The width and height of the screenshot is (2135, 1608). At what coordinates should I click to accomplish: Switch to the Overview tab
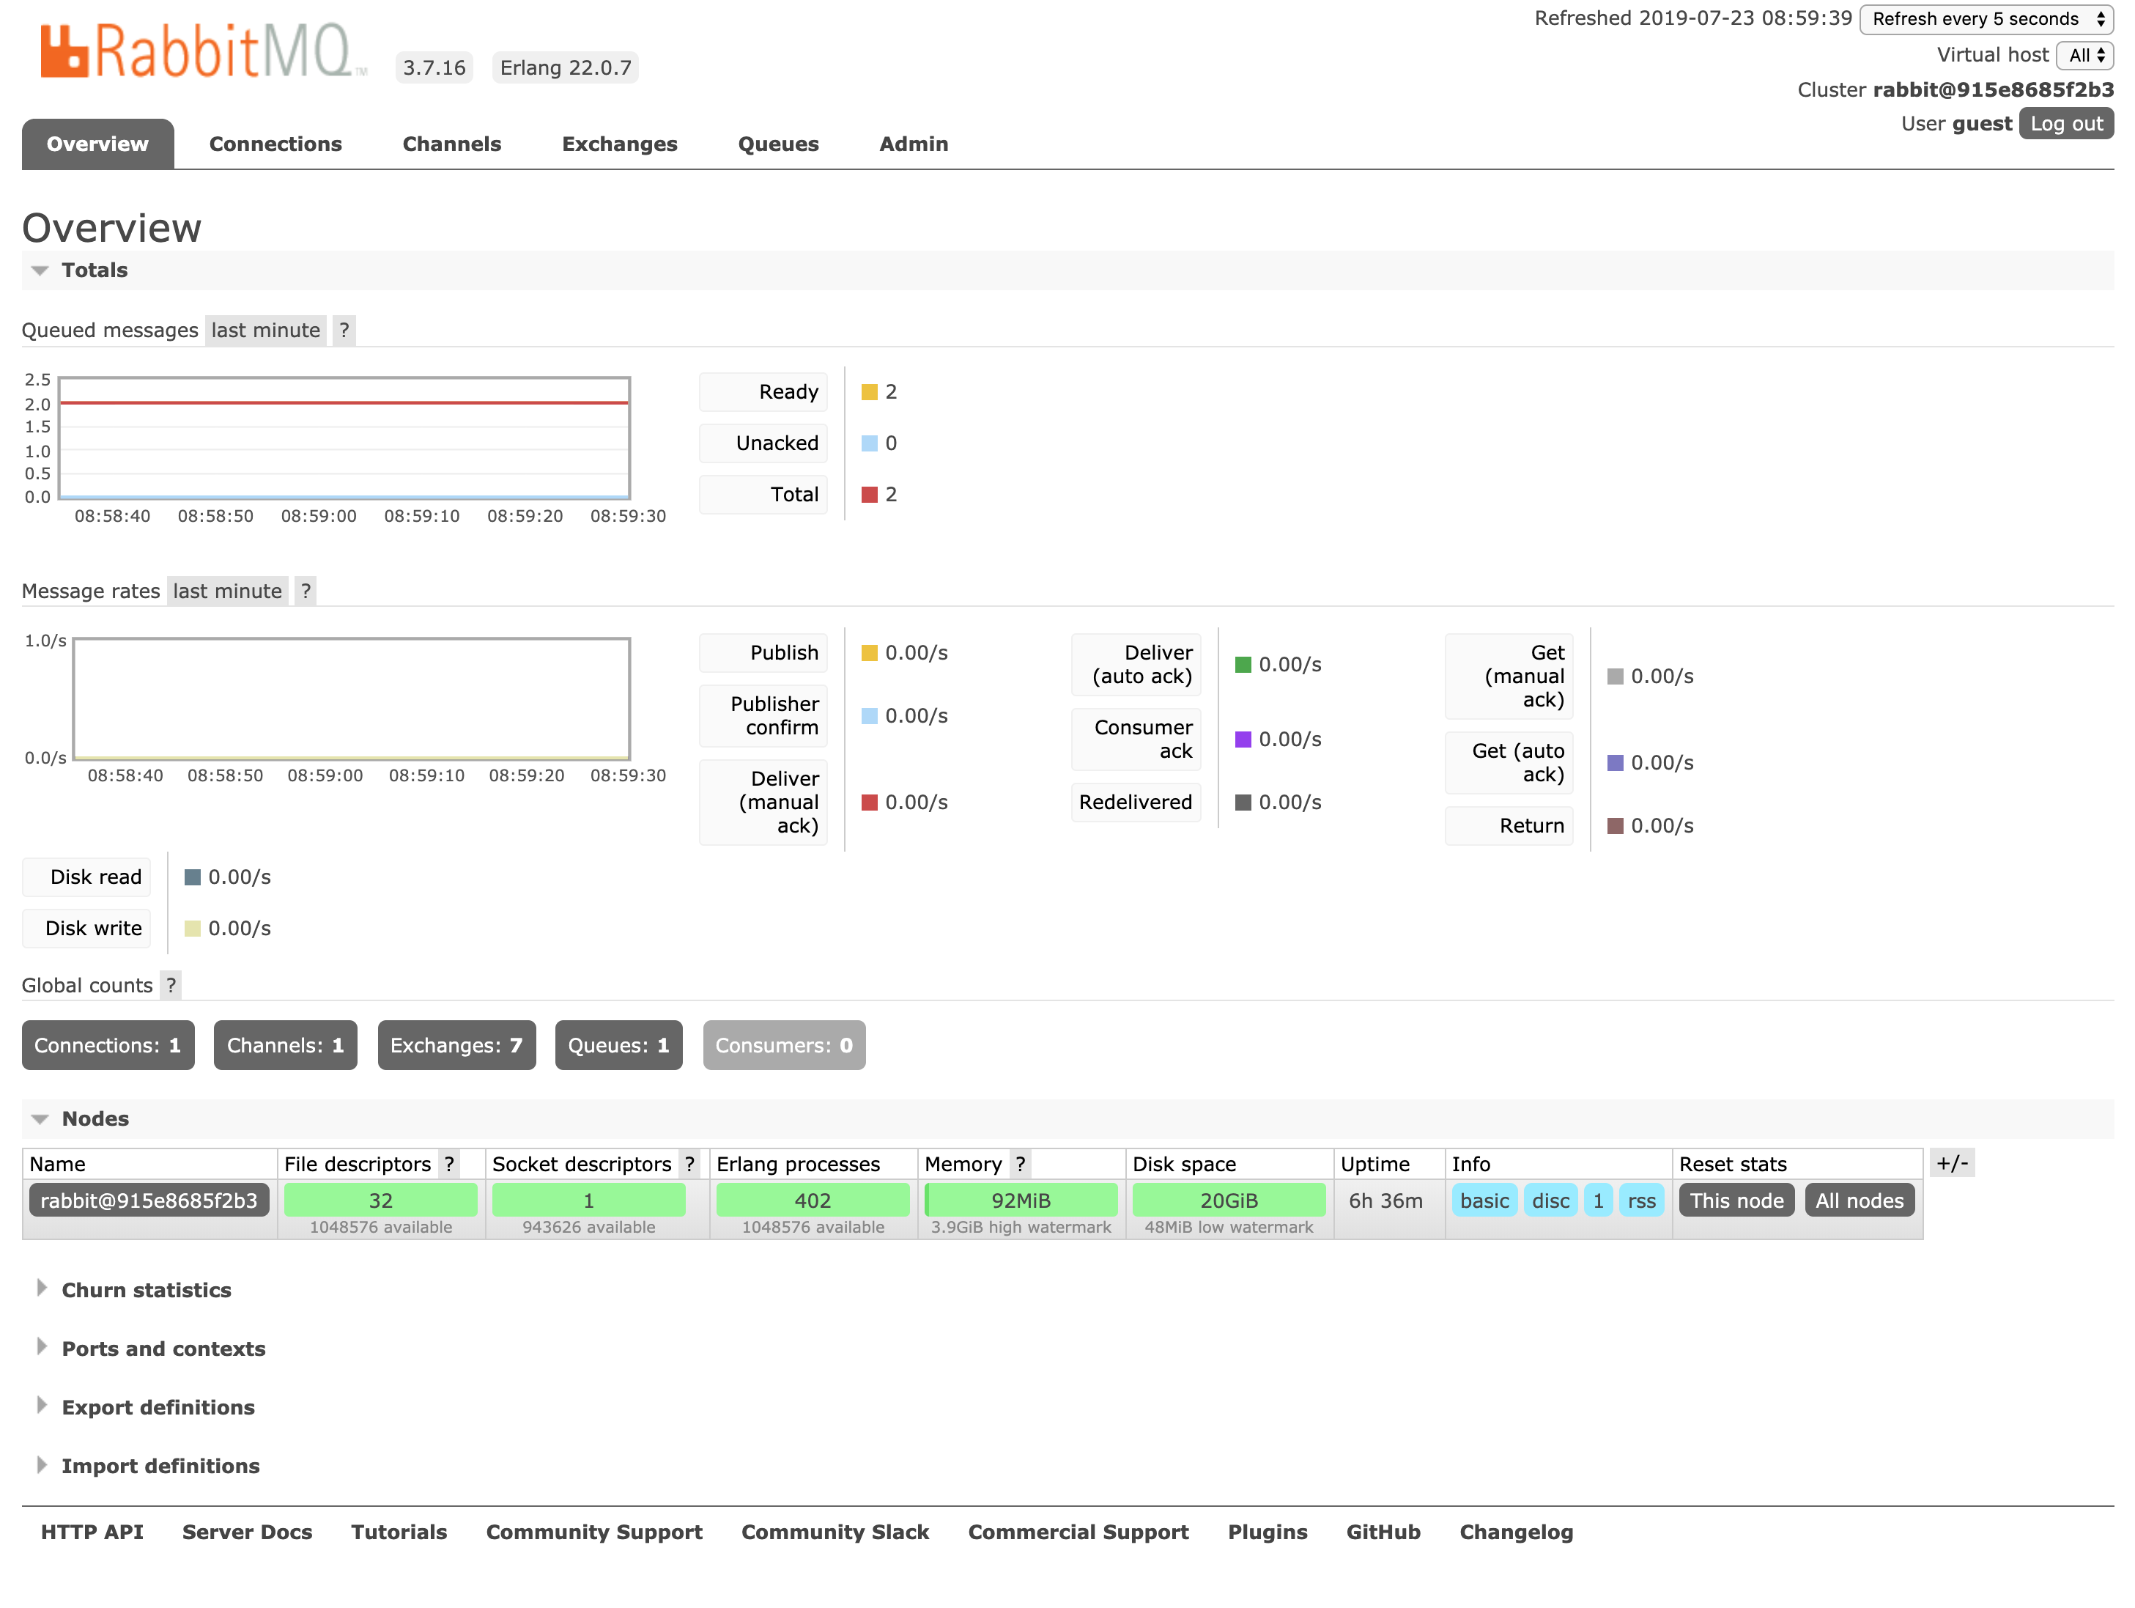point(97,144)
